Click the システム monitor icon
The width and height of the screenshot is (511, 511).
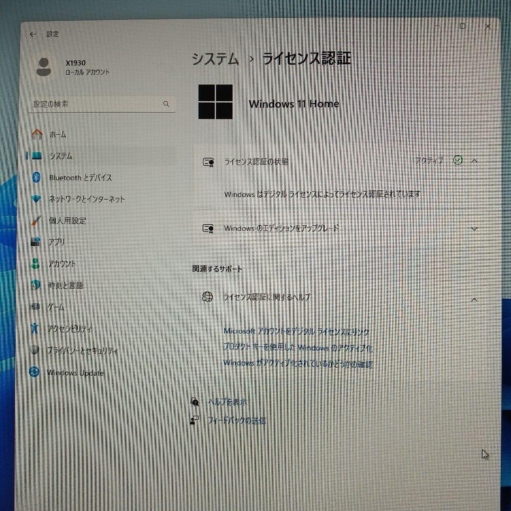(36, 156)
